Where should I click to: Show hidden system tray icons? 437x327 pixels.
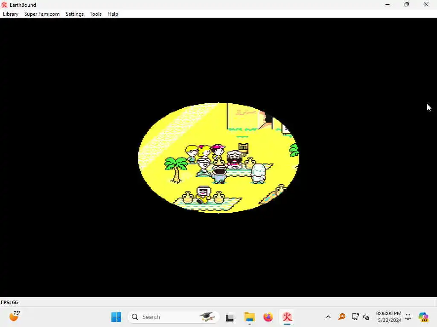tap(328, 317)
